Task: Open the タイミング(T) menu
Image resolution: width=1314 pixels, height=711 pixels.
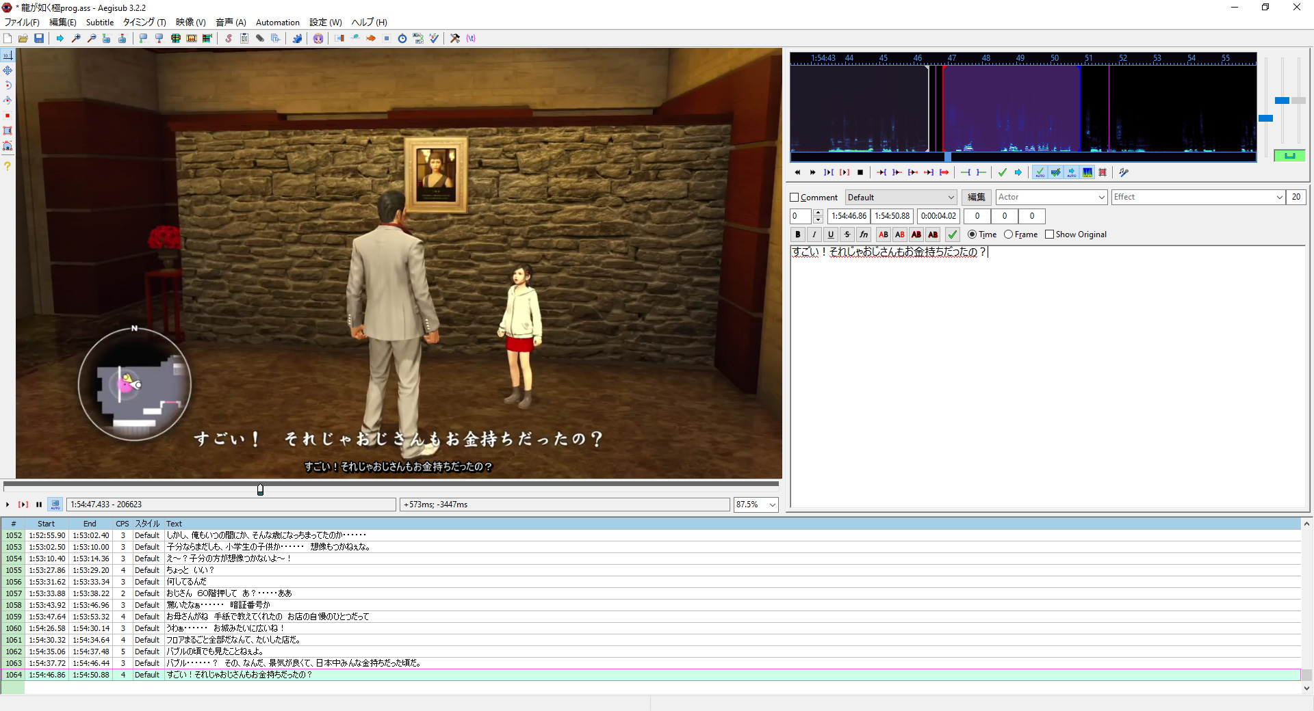Action: 144,23
